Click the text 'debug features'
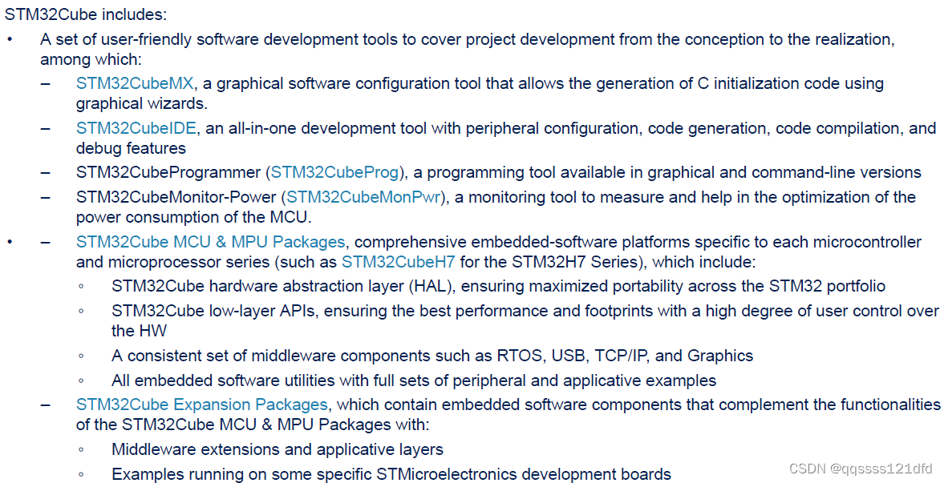 [131, 148]
